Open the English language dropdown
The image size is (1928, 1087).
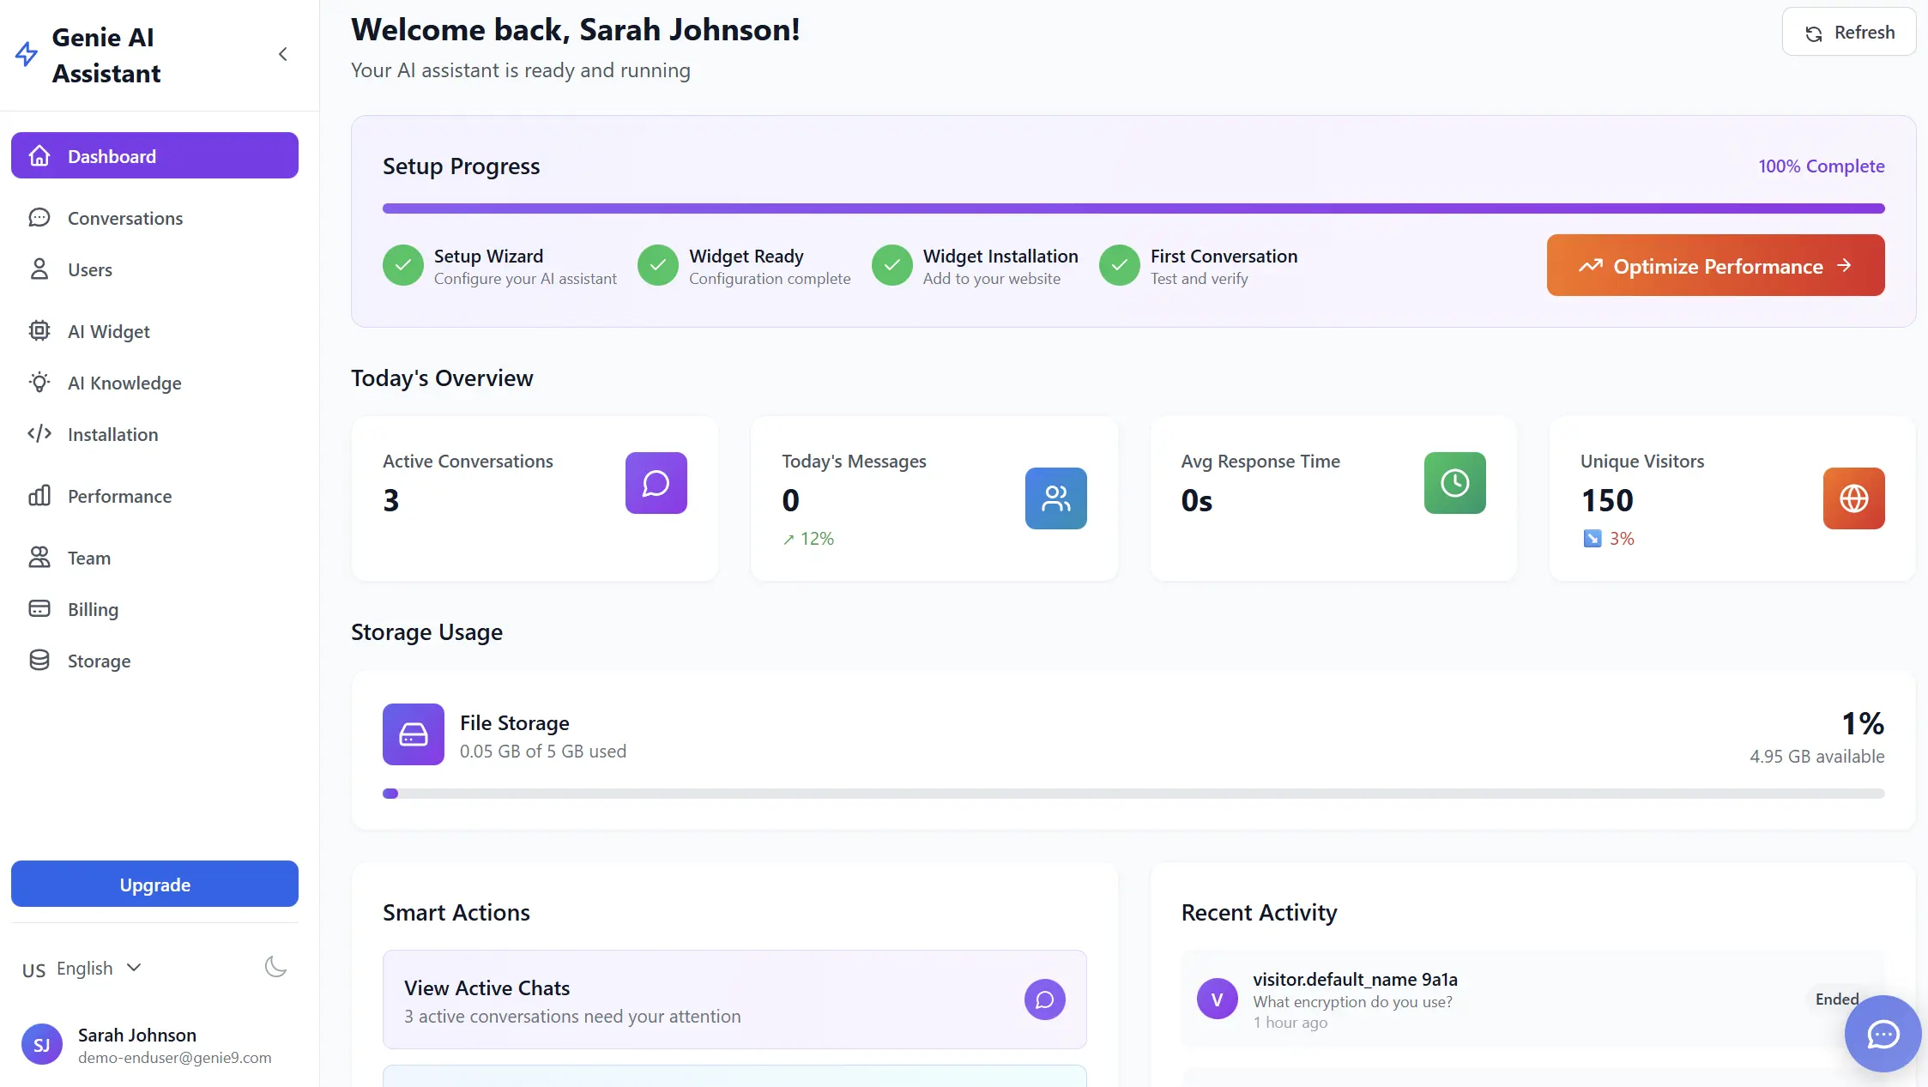[x=82, y=969]
